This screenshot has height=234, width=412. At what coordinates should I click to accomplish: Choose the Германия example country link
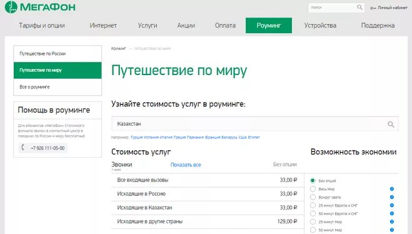(x=196, y=137)
